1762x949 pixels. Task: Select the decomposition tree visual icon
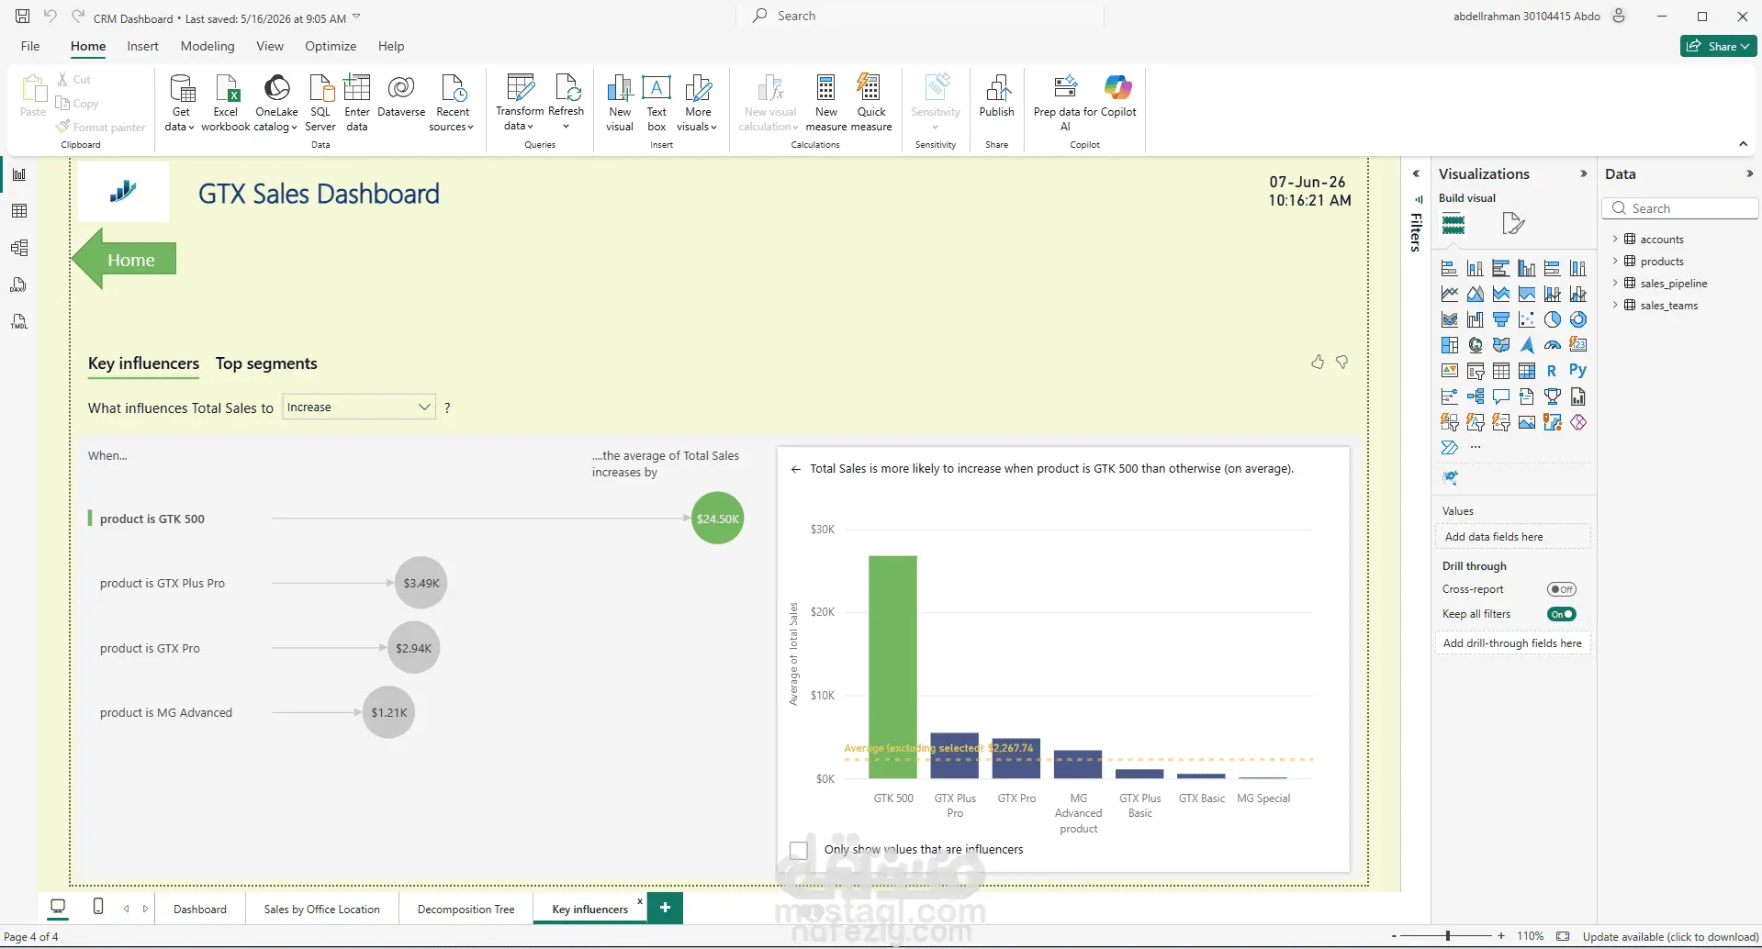[x=1476, y=396]
